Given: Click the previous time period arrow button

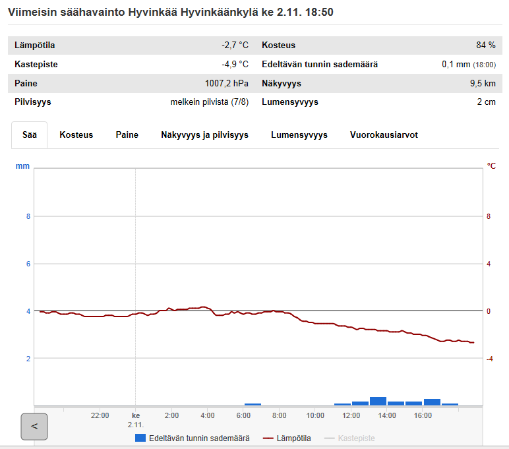Looking at the screenshot, I should (34, 427).
